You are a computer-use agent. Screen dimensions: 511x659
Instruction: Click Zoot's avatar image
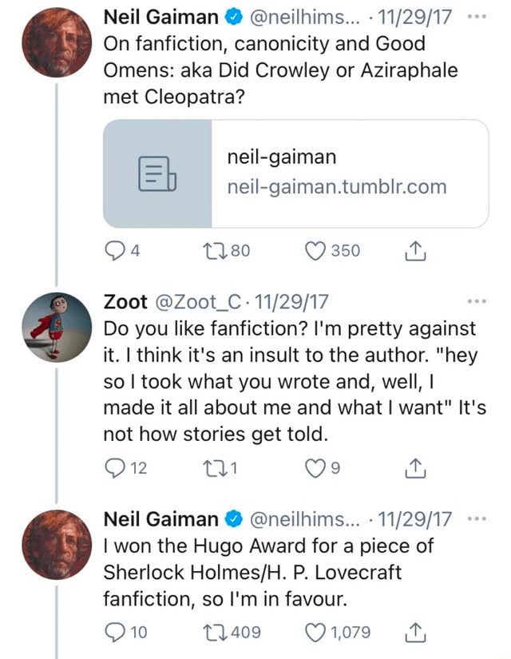point(56,326)
